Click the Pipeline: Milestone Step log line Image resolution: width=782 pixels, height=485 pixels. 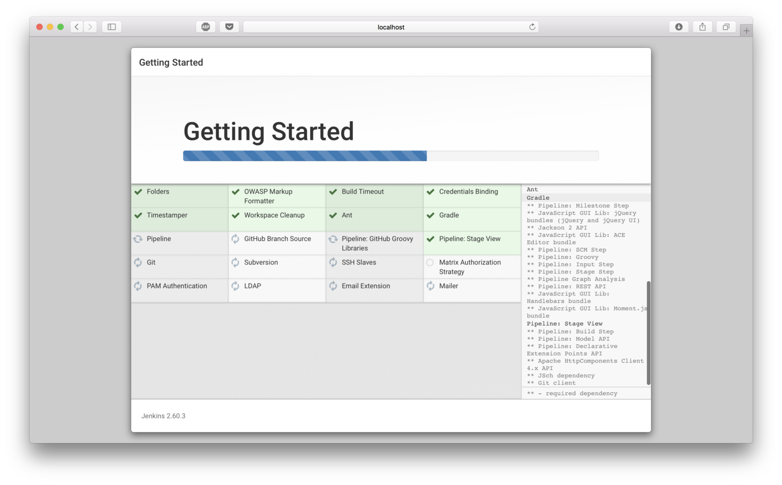pyautogui.click(x=578, y=206)
